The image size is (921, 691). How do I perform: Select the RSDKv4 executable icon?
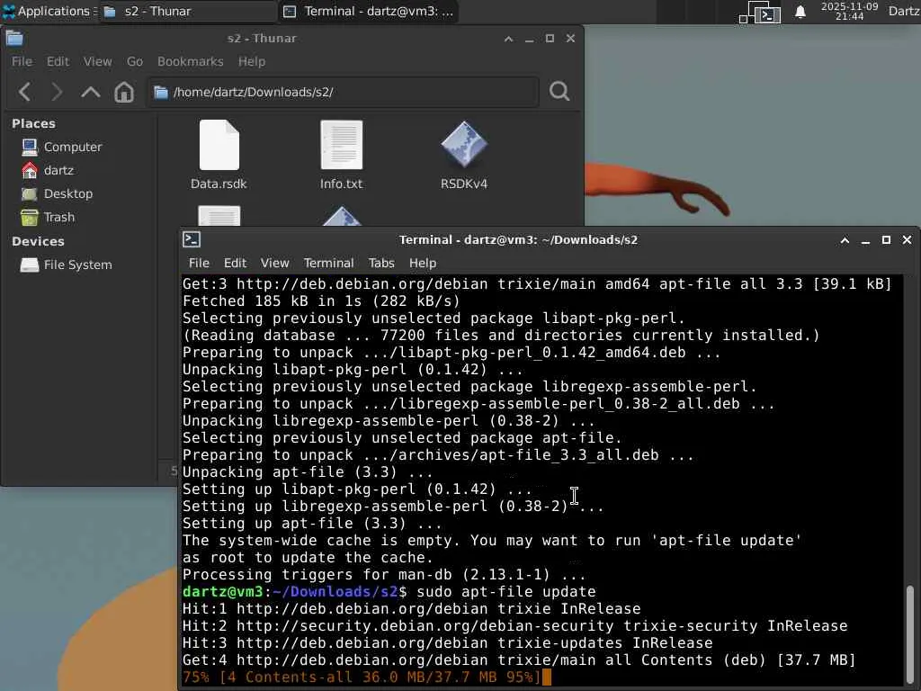(x=464, y=144)
